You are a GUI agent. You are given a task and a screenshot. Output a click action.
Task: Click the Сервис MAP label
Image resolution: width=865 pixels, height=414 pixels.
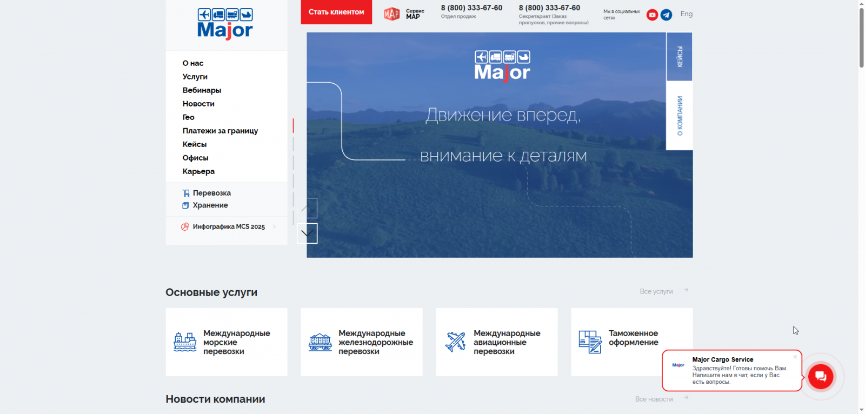415,14
